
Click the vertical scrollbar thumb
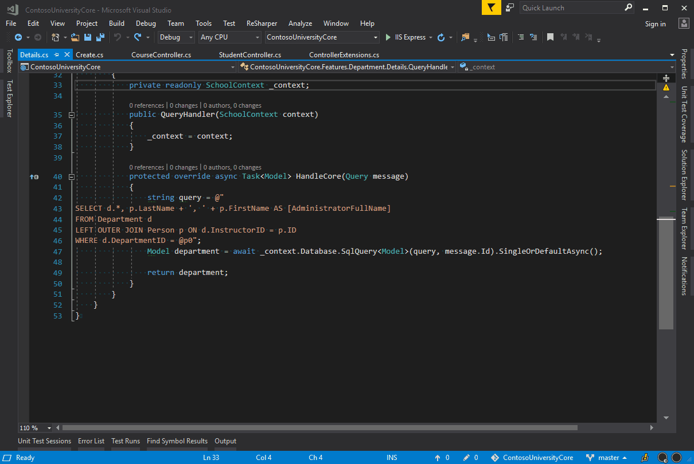click(x=666, y=274)
